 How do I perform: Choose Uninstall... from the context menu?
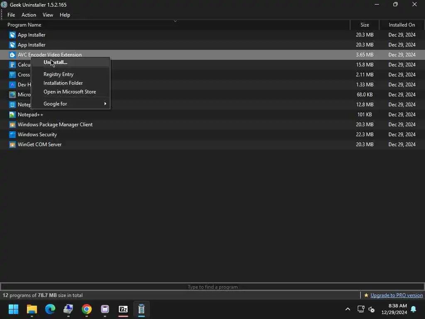click(71, 62)
